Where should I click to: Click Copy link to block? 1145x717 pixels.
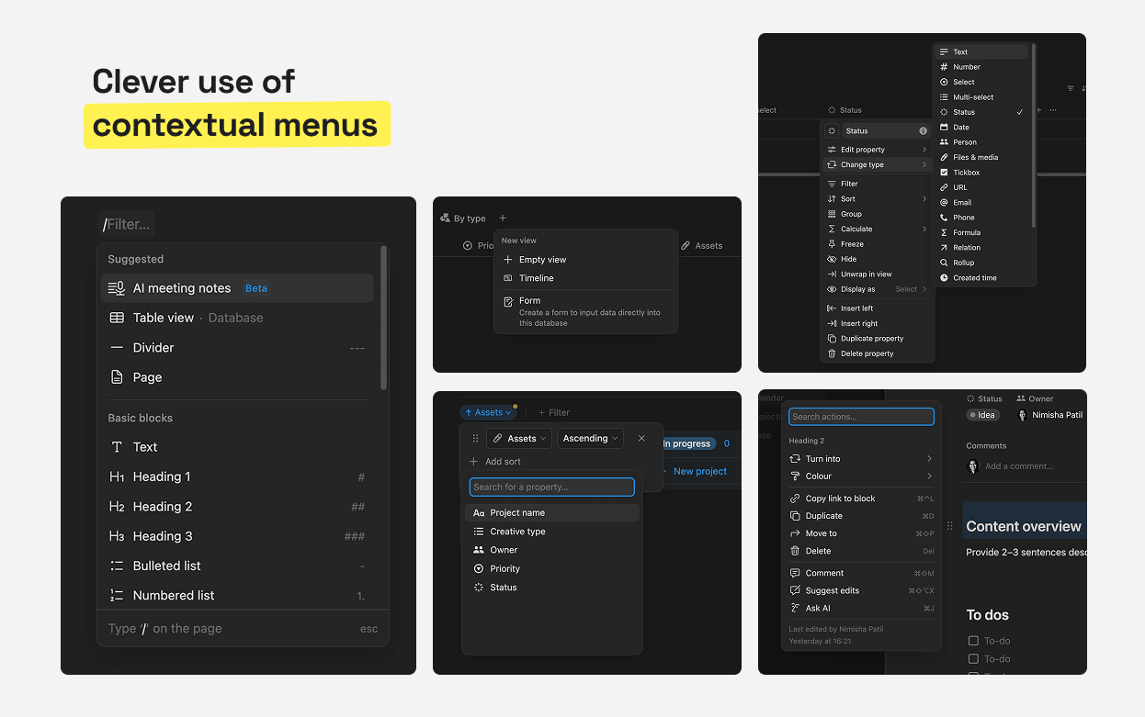coord(861,499)
